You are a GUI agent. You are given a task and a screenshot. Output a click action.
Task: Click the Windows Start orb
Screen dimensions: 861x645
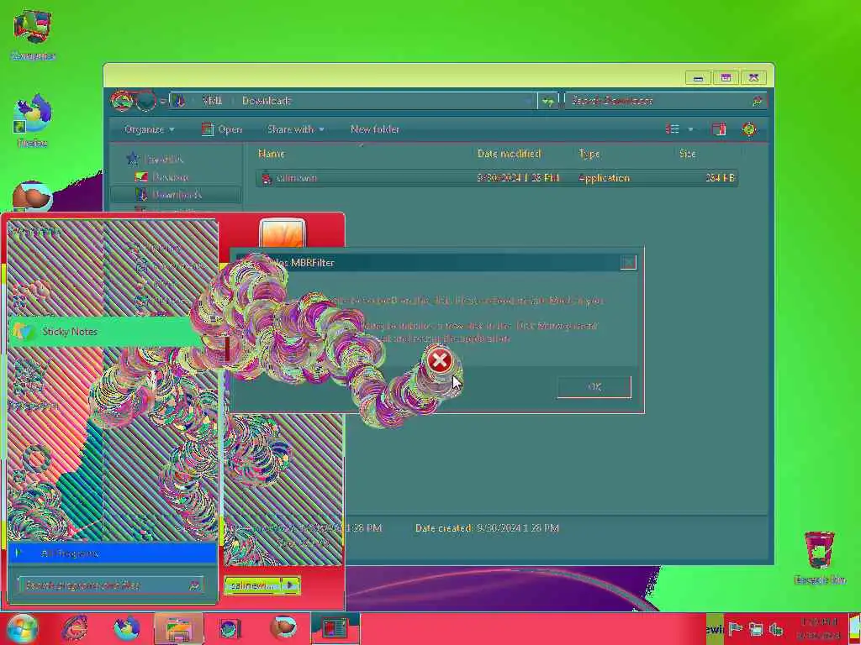click(21, 628)
